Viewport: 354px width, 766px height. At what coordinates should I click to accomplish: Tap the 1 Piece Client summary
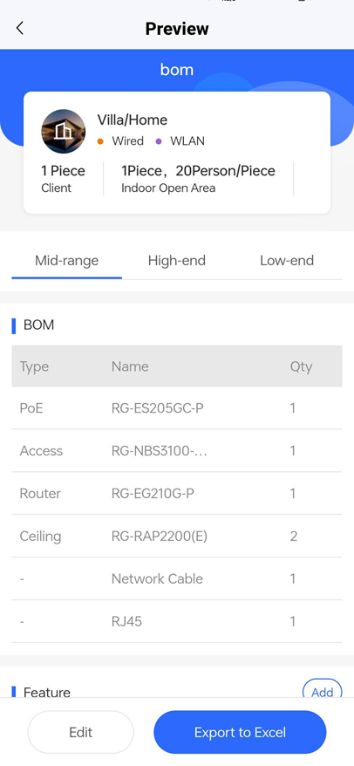point(63,178)
